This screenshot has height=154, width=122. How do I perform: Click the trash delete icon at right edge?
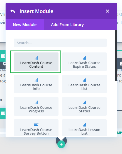(121, 64)
